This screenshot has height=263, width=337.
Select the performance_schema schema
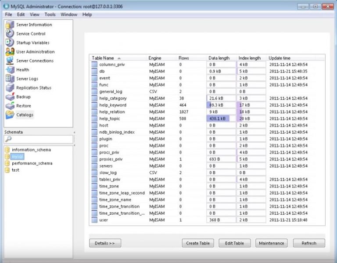click(32, 163)
